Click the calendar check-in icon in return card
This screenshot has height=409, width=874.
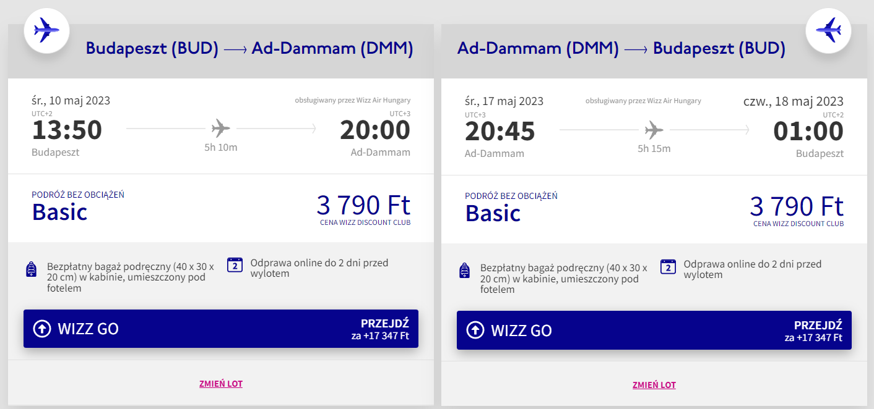click(x=668, y=266)
